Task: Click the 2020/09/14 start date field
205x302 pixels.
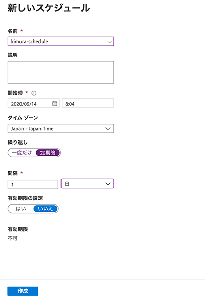Action: 34,103
